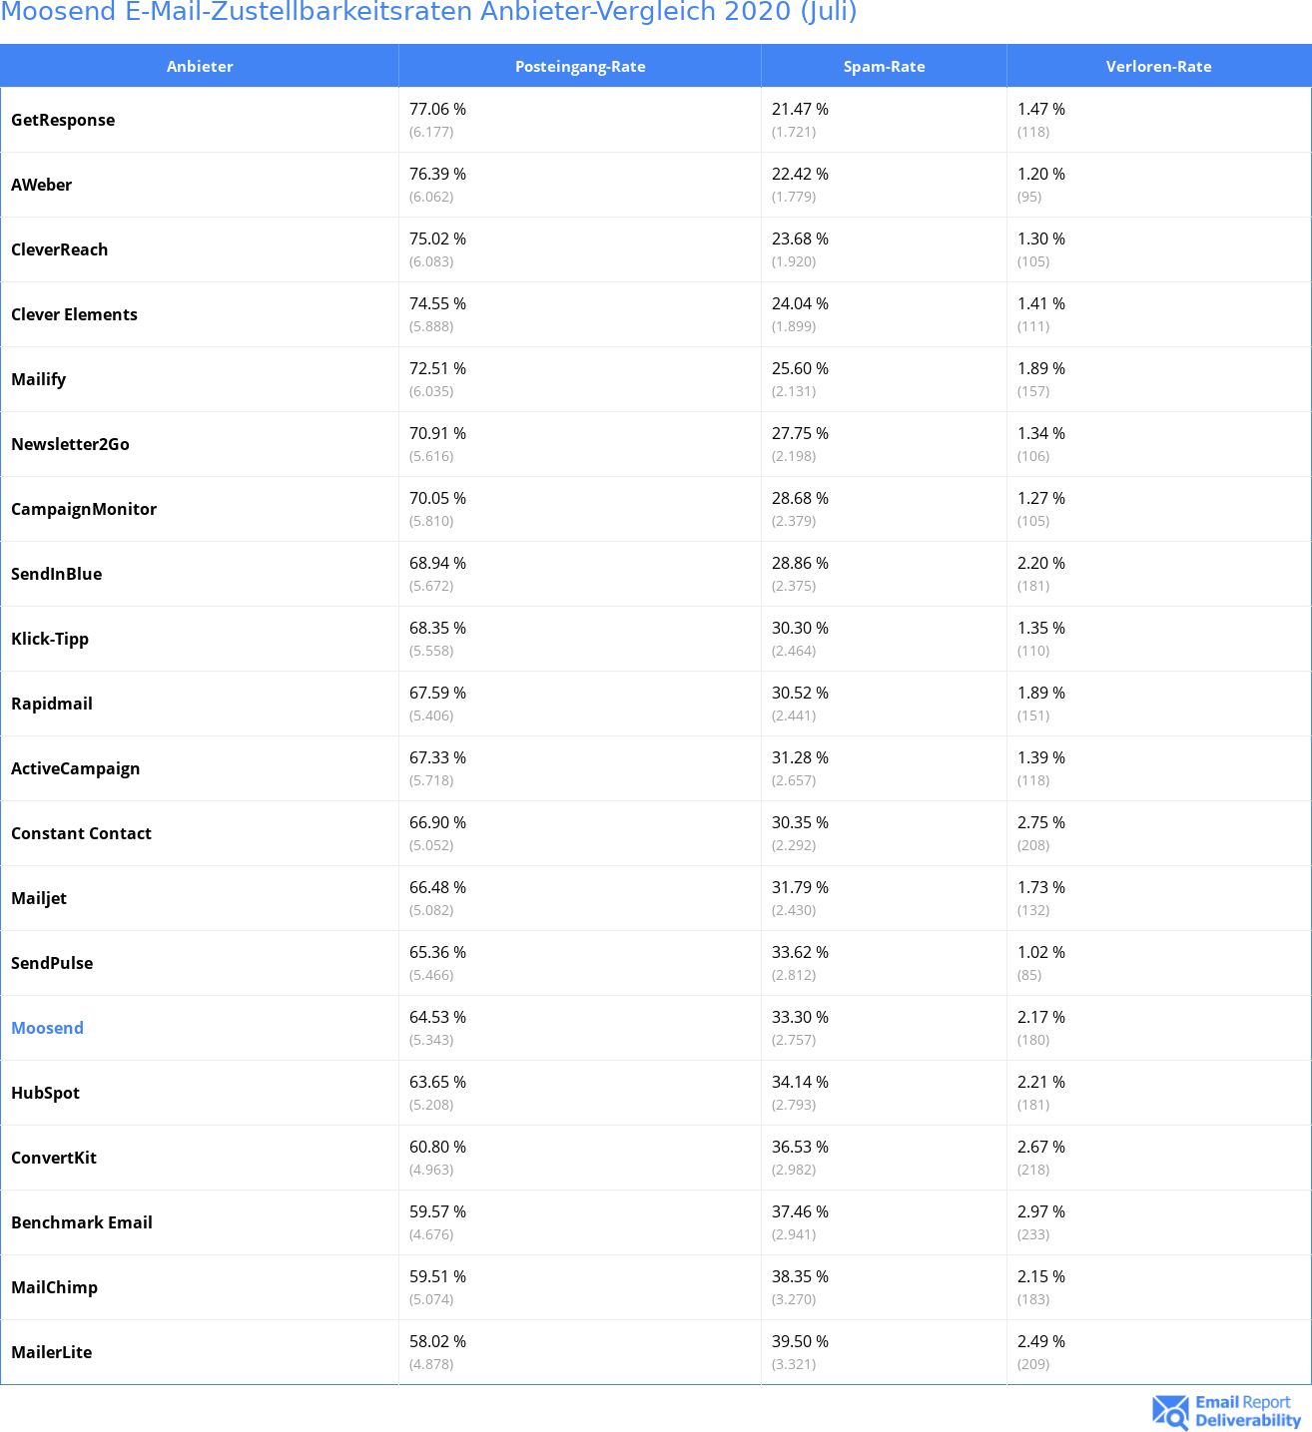Click the SendInBlue row label
1312x1432 pixels.
click(56, 574)
